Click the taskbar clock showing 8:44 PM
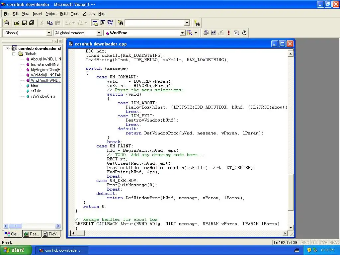340x255 pixels. point(327,250)
